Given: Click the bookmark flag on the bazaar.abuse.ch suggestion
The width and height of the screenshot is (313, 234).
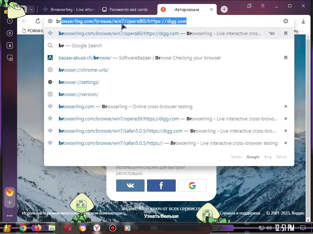Looking at the screenshot, I should 286,58.
